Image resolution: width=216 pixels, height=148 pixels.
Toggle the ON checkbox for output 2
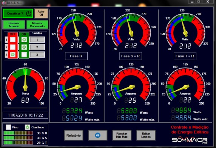[x=24, y=47]
